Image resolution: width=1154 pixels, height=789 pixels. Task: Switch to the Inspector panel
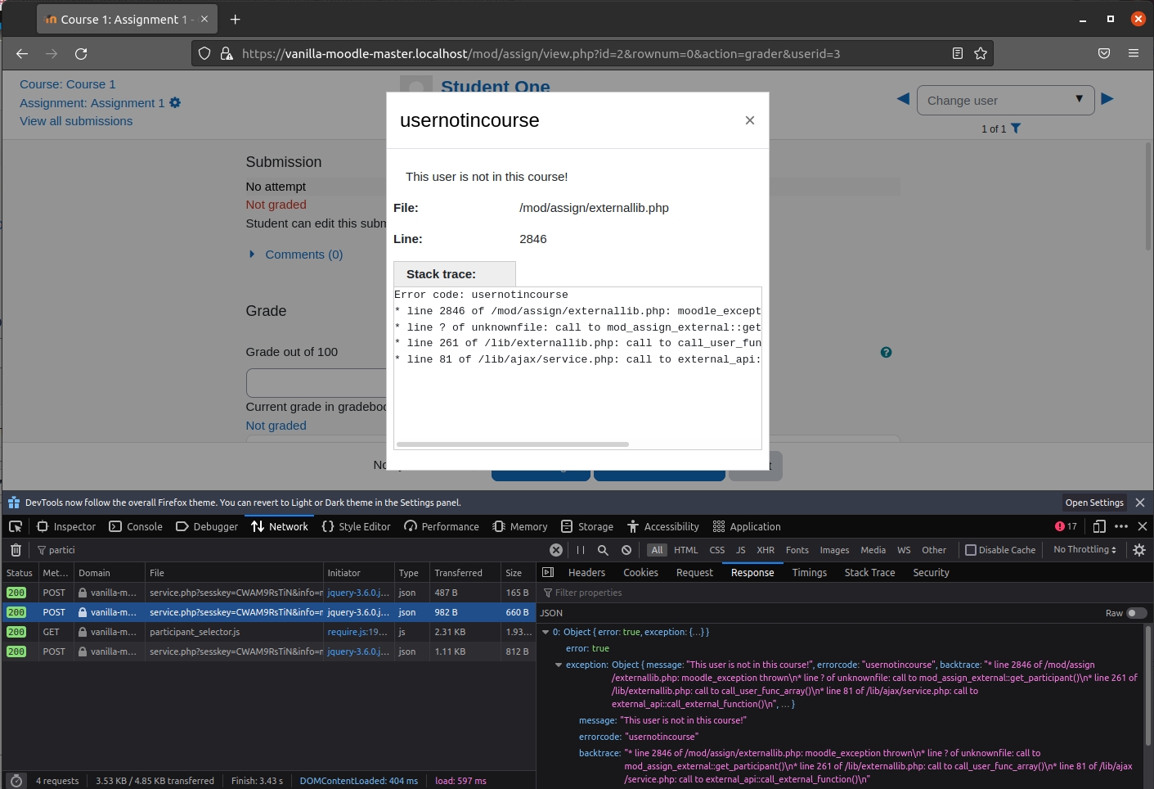pyautogui.click(x=67, y=526)
